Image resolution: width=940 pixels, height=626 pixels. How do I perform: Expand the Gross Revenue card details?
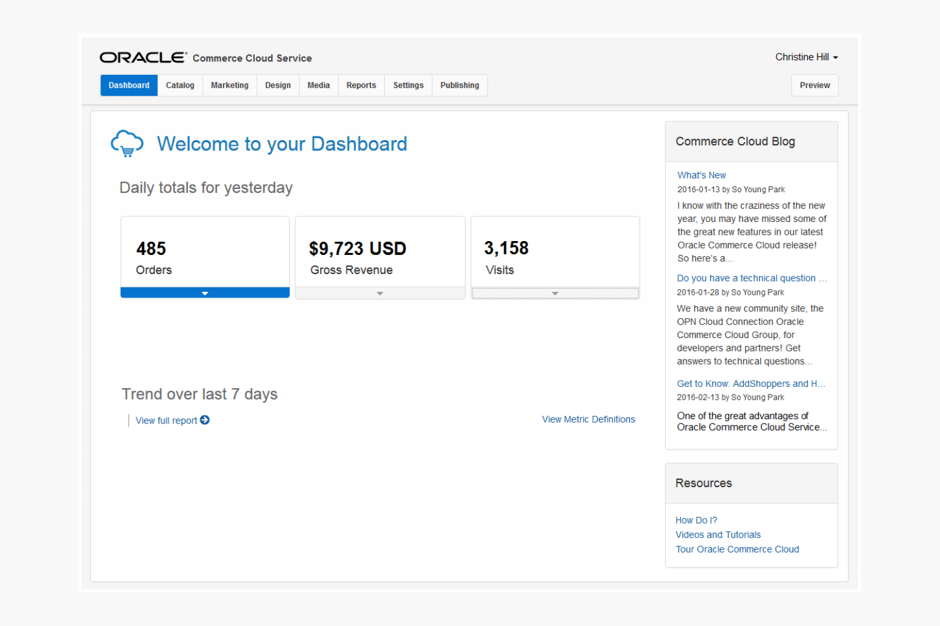click(379, 292)
